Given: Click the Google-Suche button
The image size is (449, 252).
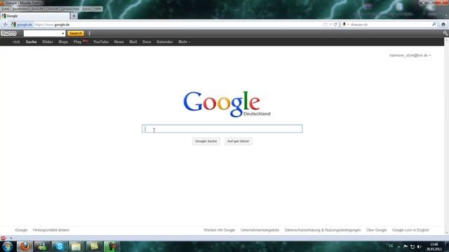Looking at the screenshot, I should click(x=206, y=141).
